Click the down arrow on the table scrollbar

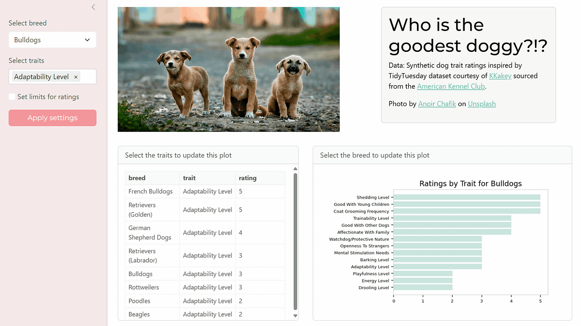[x=295, y=316]
